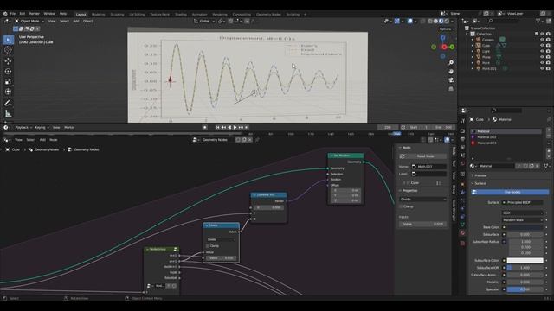The image size is (554, 311).
Task: Open the File menu
Action: [13, 14]
